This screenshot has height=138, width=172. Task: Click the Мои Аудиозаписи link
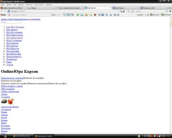(15, 38)
